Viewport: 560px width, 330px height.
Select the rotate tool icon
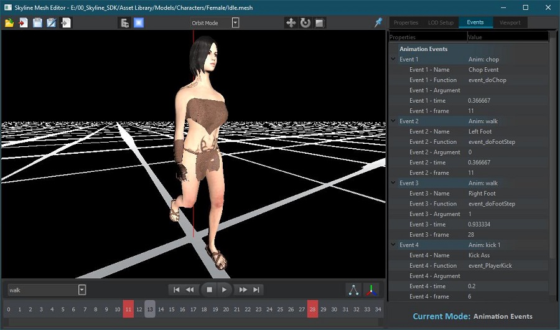[x=305, y=23]
